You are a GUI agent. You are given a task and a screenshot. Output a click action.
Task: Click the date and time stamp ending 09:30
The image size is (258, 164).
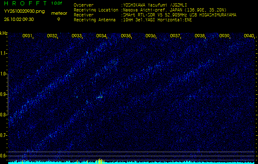19,19
